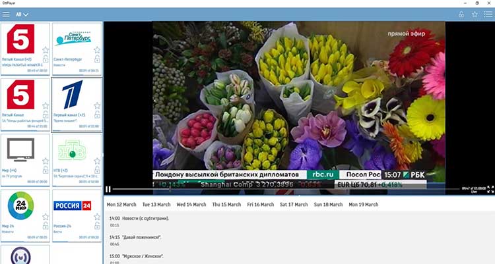This screenshot has width=495, height=264.
Task: Favorite the Мир 24 channel with its star
Action: [46, 217]
